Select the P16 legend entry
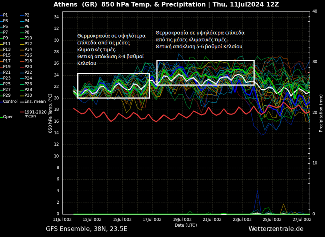This screenshot has width=325, height=237. coord(28,55)
